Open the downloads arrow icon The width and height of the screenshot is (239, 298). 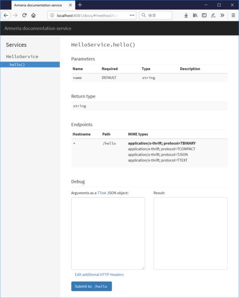click(x=186, y=15)
